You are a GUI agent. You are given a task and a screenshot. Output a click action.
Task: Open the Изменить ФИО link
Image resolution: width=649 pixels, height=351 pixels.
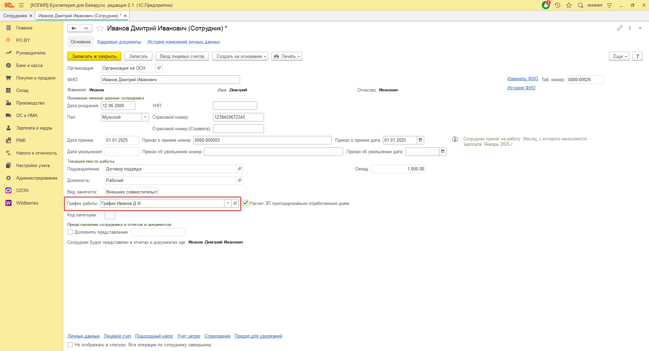[x=522, y=78]
